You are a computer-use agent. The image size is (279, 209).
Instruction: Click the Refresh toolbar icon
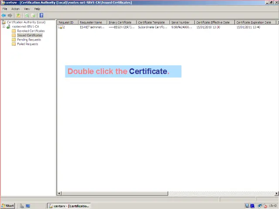coord(27,15)
